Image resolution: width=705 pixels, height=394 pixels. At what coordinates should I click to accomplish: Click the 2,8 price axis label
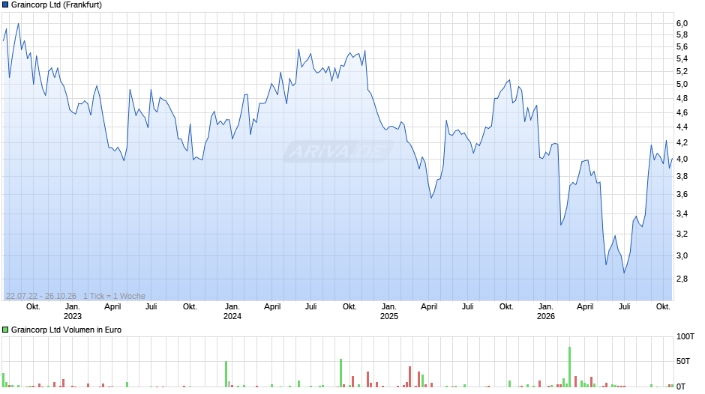(682, 279)
